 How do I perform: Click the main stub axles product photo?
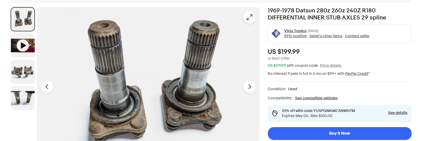click(x=148, y=74)
